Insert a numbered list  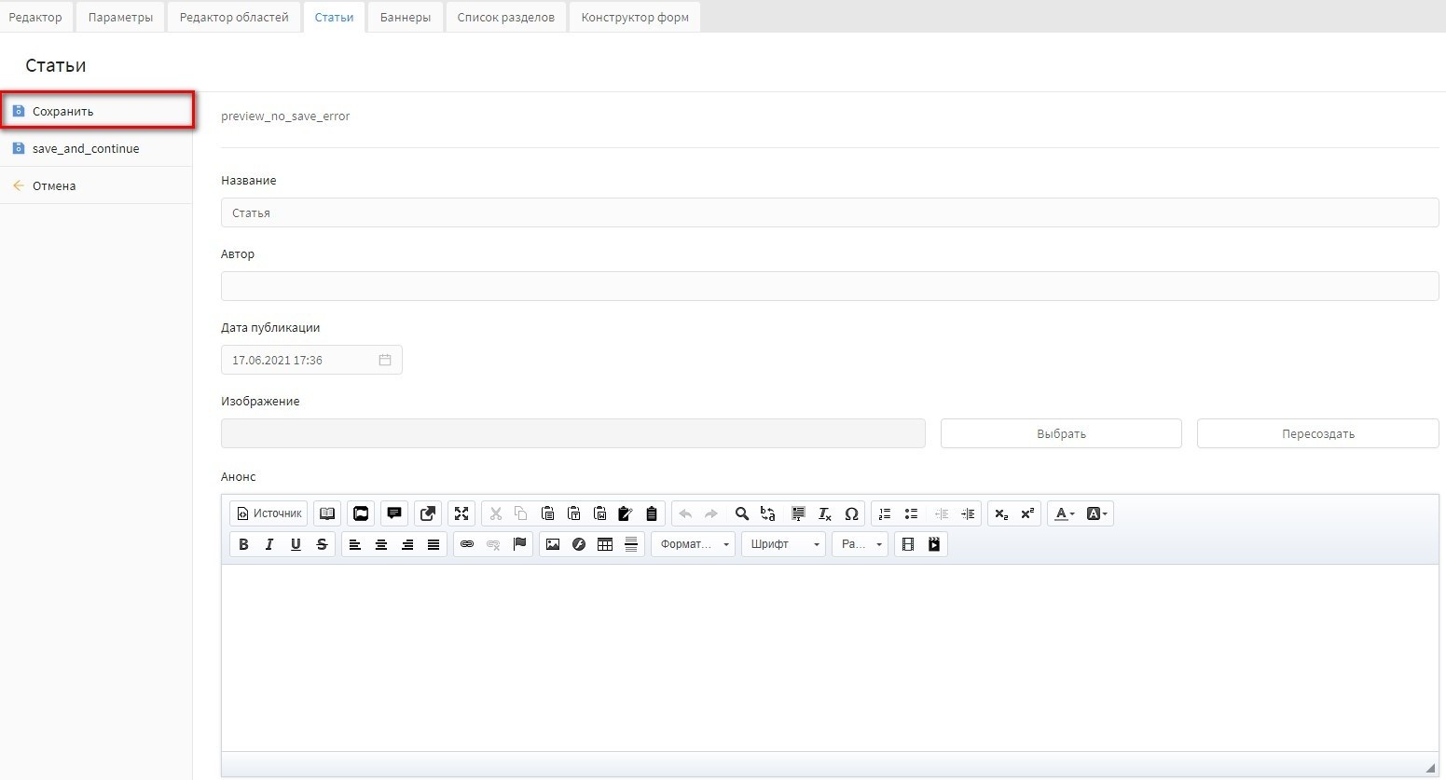pos(885,513)
